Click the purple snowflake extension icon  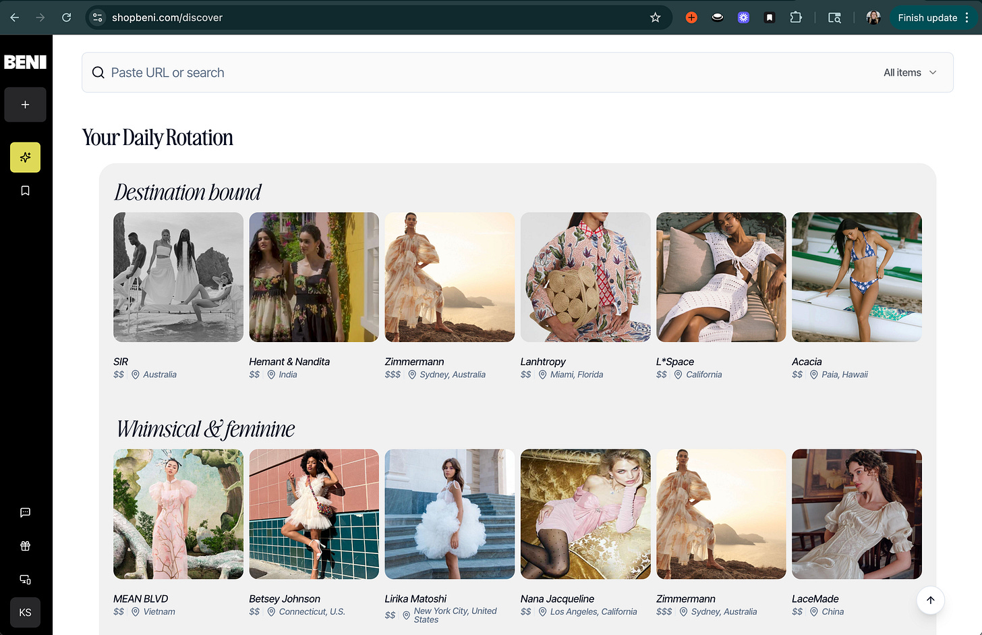743,18
